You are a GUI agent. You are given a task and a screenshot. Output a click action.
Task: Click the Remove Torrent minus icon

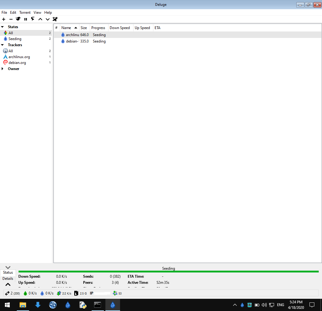pyautogui.click(x=11, y=19)
